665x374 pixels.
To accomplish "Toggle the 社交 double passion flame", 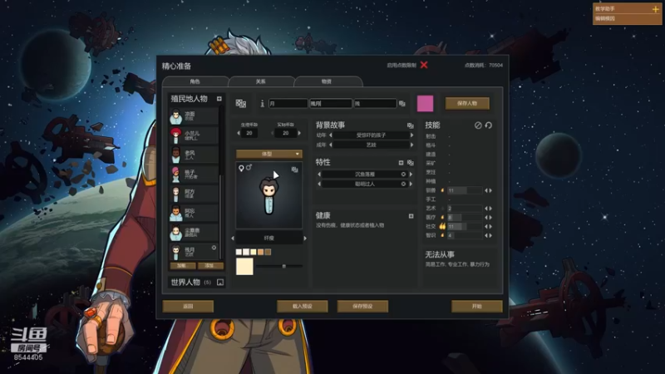I will tap(442, 226).
